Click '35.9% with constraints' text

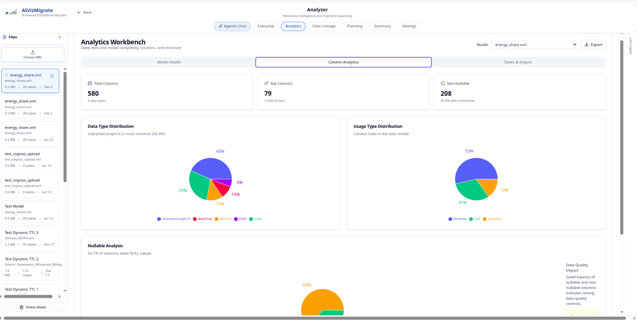click(457, 101)
